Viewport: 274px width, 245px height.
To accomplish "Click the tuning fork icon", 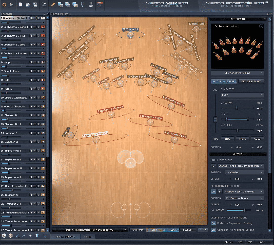I will tap(82, 5).
